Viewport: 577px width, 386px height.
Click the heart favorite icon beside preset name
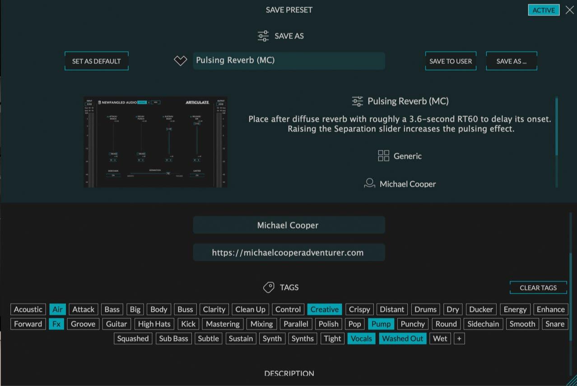click(181, 61)
